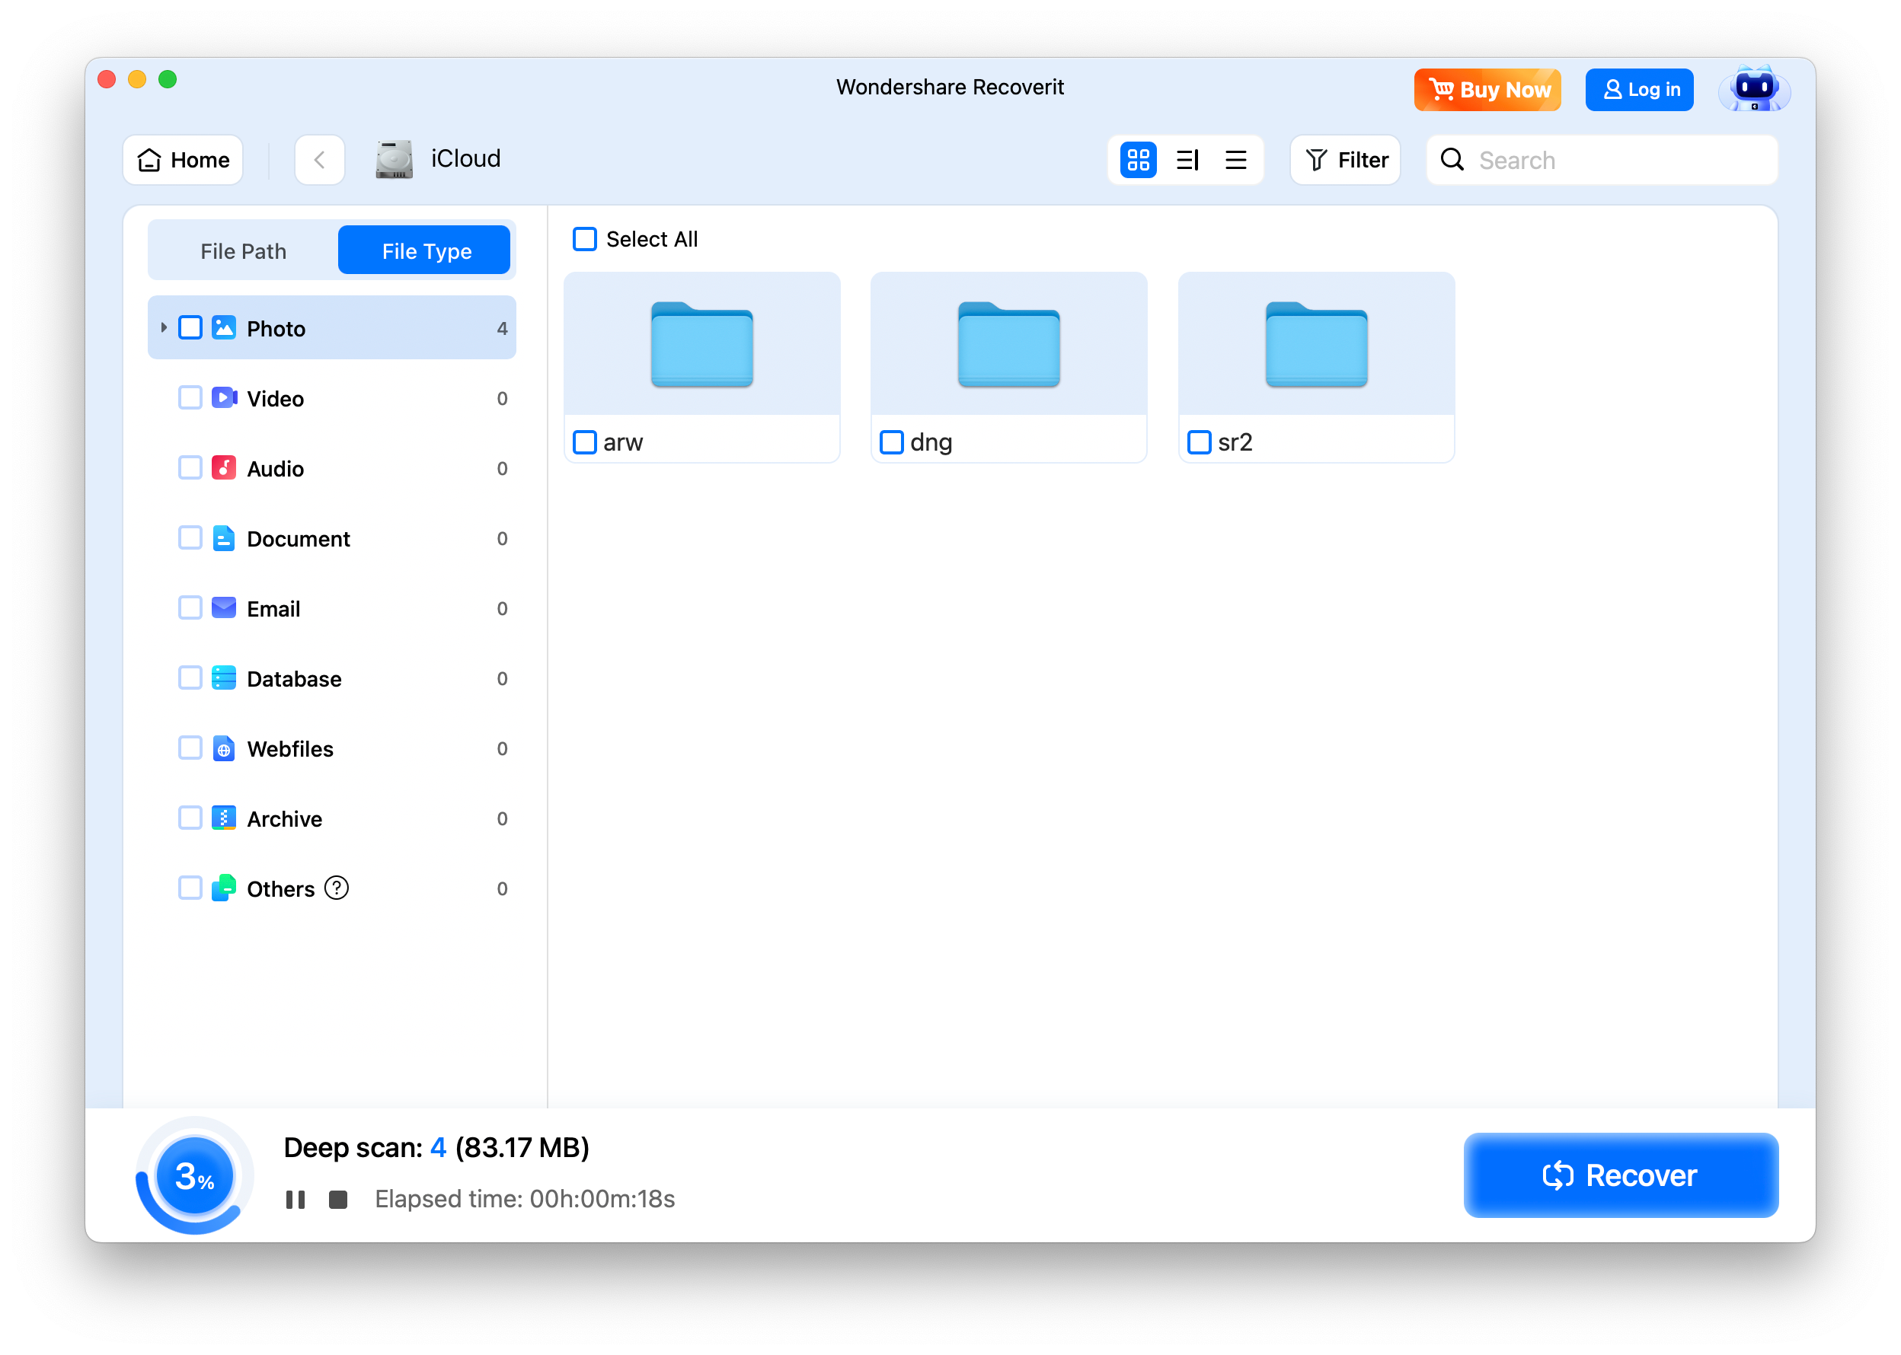Click the Recover button

pyautogui.click(x=1622, y=1176)
